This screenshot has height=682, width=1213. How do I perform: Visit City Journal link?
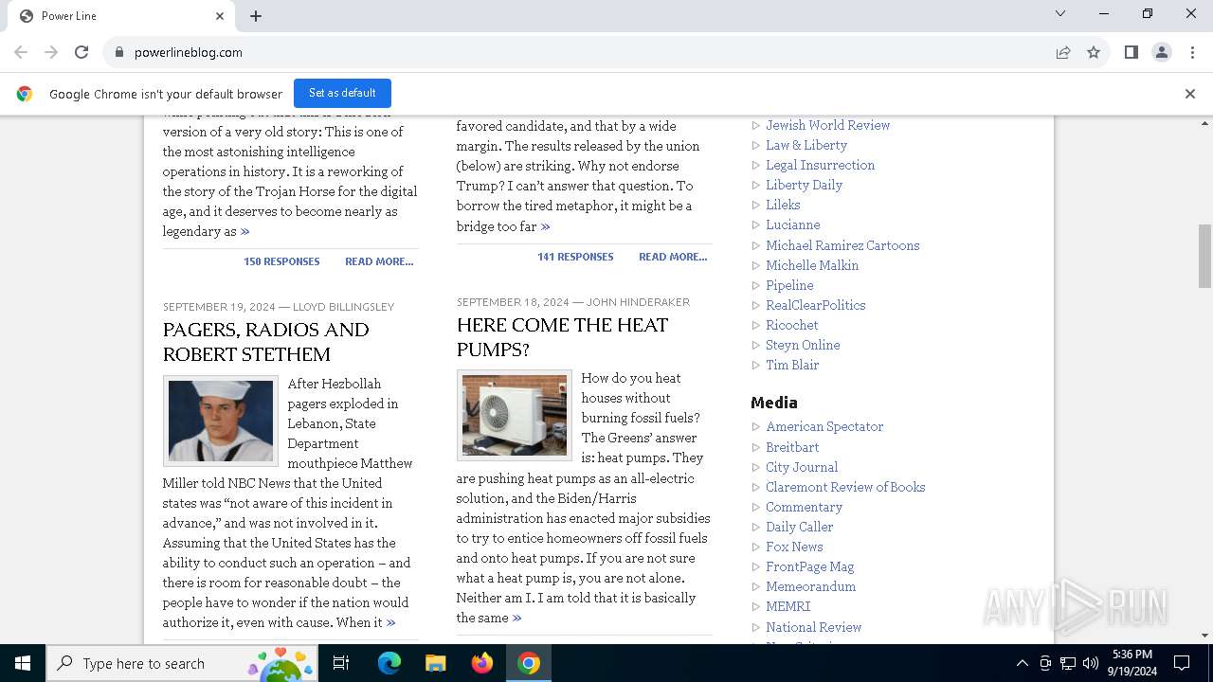(802, 467)
